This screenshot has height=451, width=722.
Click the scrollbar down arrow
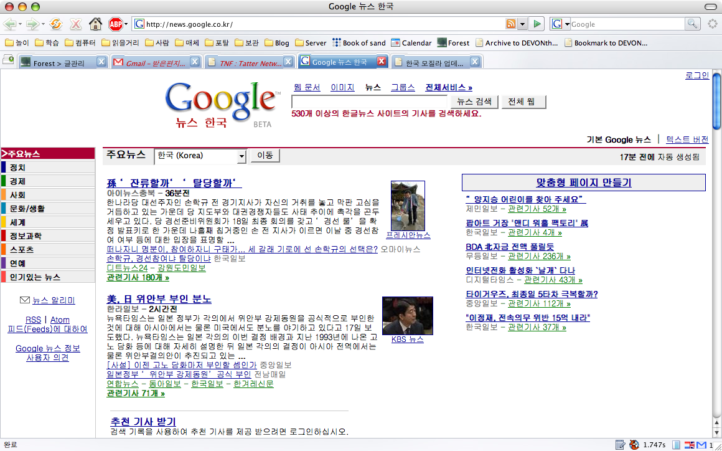tap(717, 433)
